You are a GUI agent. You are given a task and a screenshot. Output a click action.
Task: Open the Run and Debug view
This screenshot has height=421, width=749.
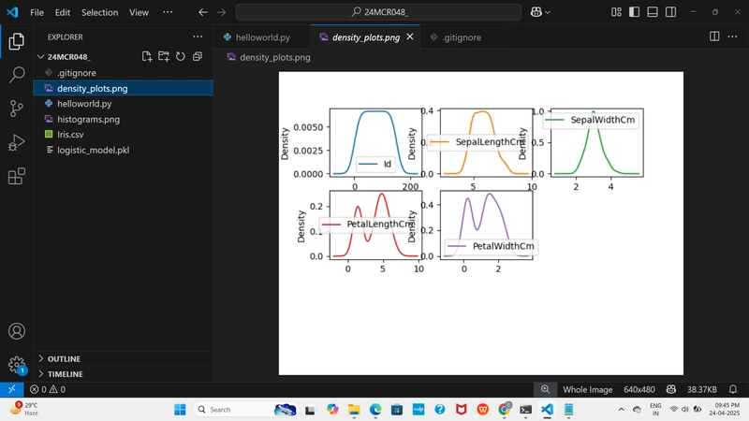tap(17, 142)
